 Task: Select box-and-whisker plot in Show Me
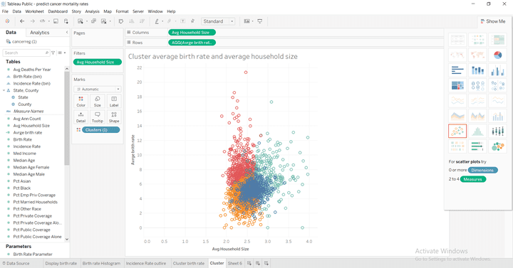(497, 132)
